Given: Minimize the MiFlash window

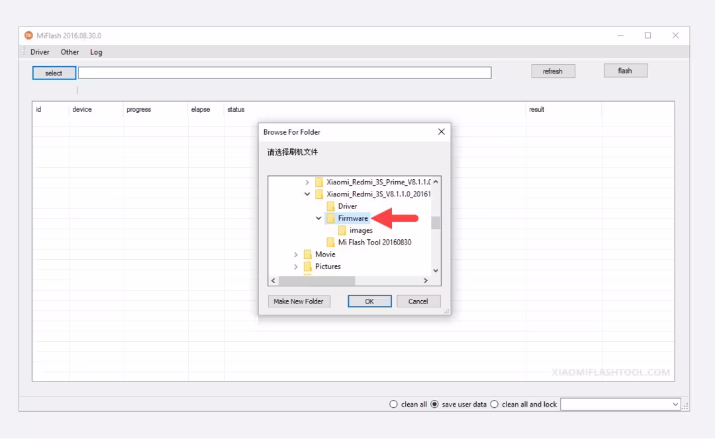Looking at the screenshot, I should (x=620, y=36).
